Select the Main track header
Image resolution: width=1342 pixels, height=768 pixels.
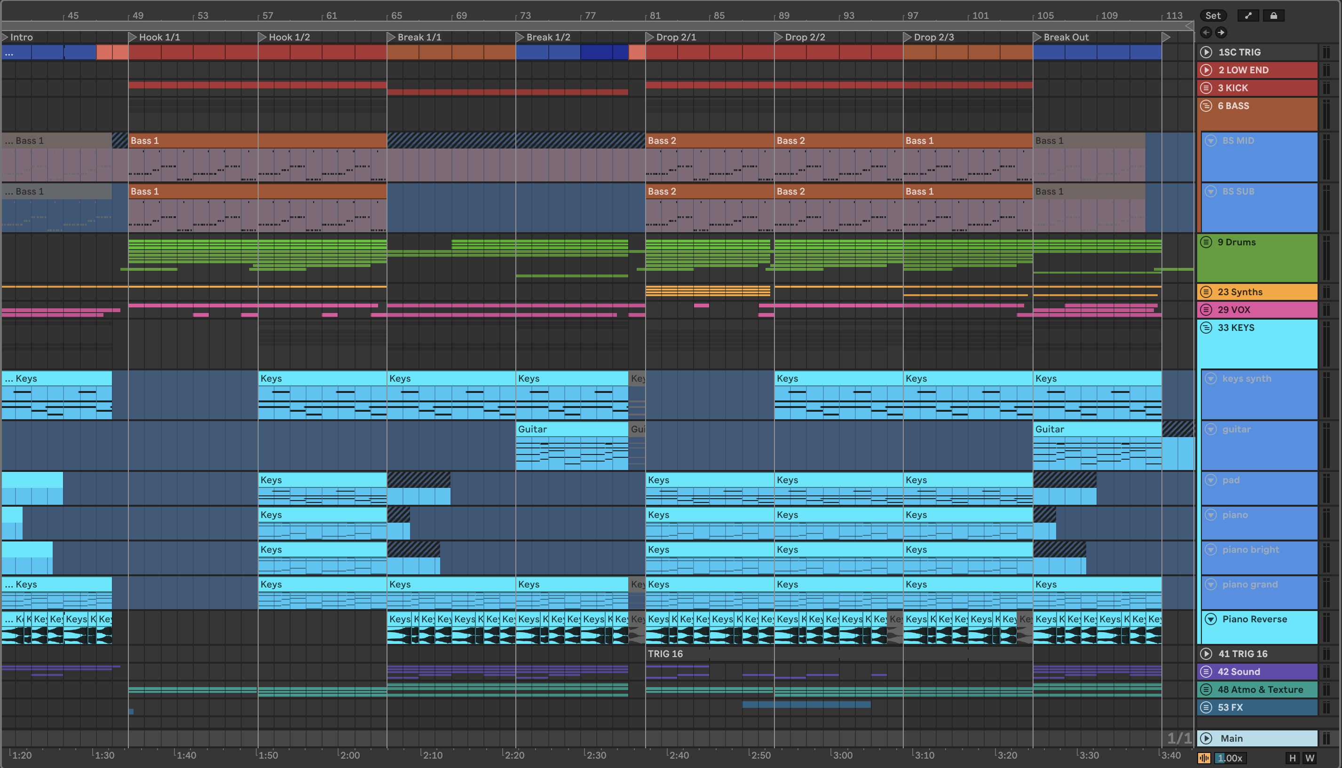1257,738
